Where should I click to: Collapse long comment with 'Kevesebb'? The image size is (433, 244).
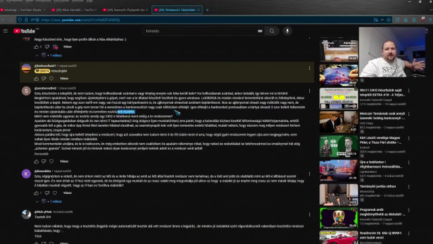(x=41, y=154)
